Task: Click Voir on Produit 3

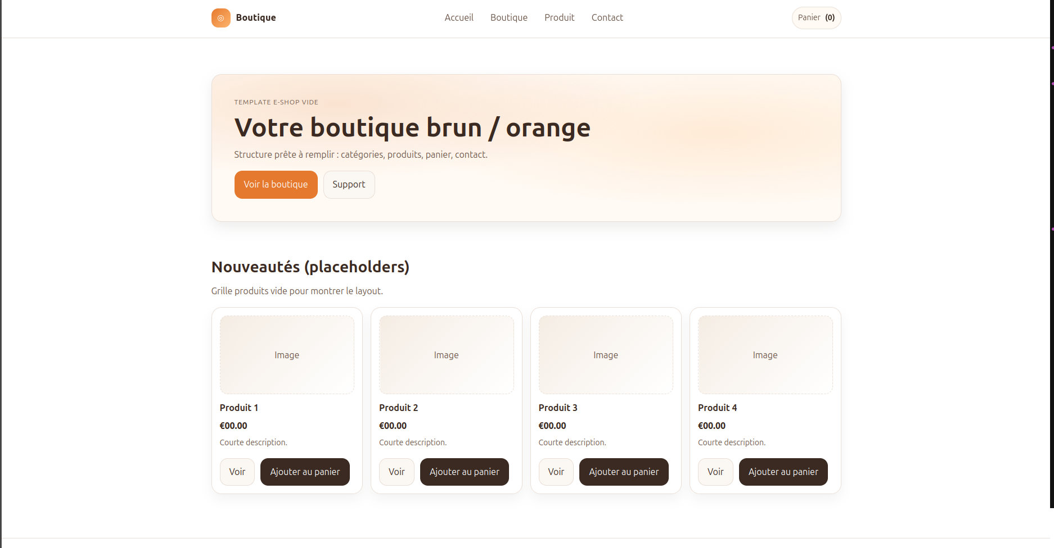Action: pos(556,472)
